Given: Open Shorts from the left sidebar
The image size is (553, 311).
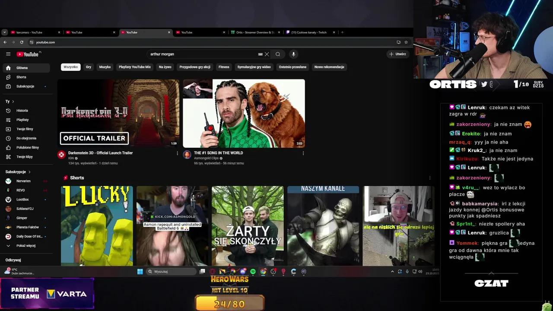Looking at the screenshot, I should click(x=26, y=77).
